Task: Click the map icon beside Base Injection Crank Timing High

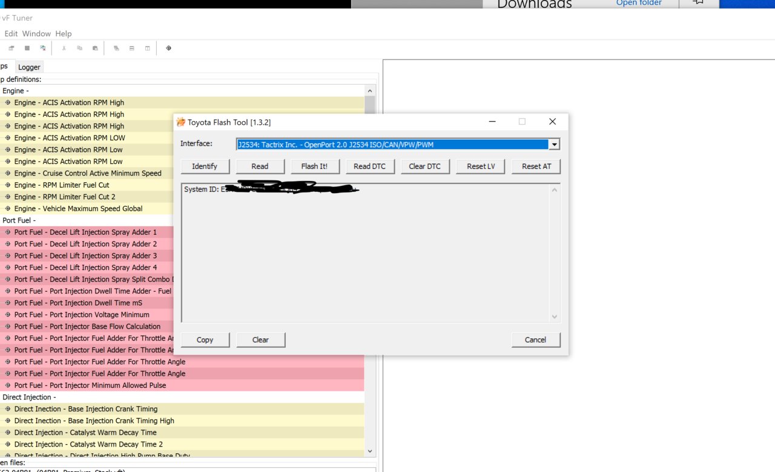Action: coord(8,421)
